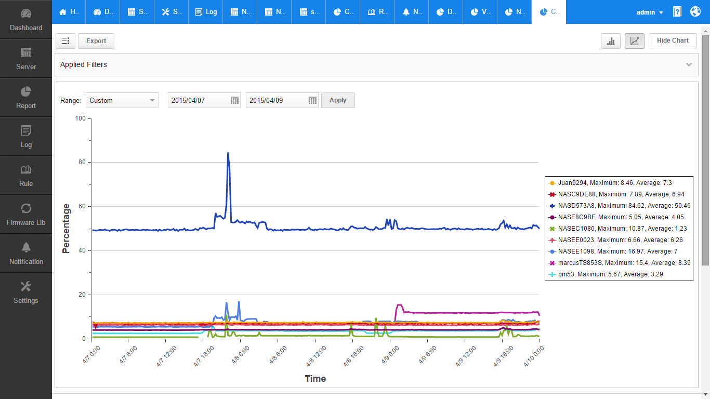Click the help question mark icon

click(x=677, y=12)
